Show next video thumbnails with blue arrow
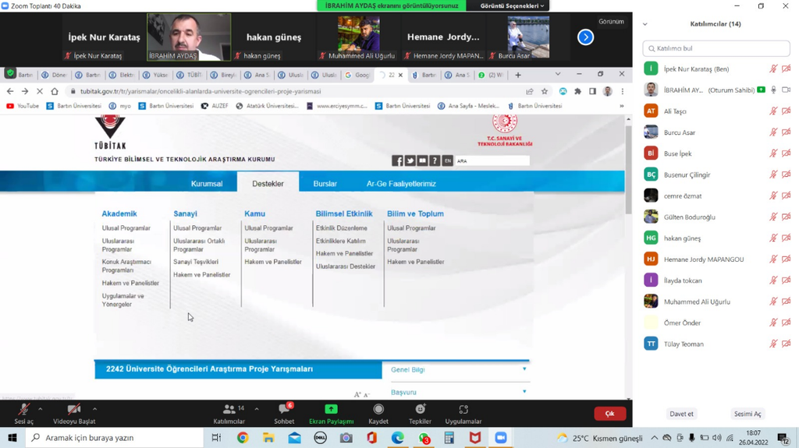This screenshot has height=448, width=799. pos(585,37)
